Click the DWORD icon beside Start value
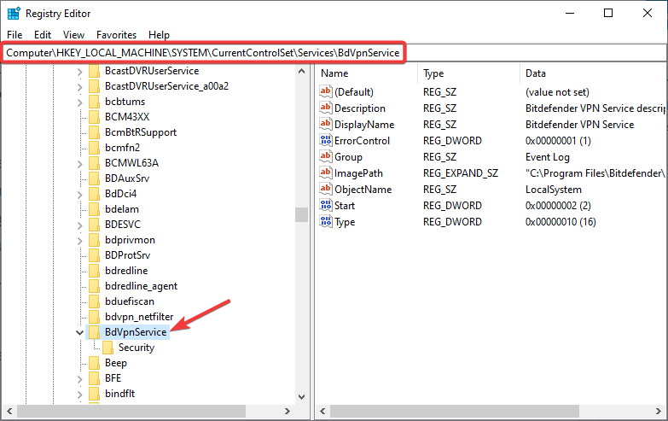This screenshot has width=668, height=421. (x=326, y=205)
